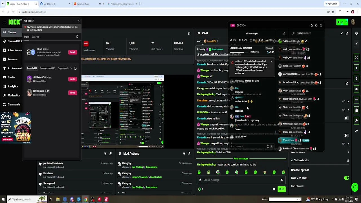Image resolution: width=361 pixels, height=203 pixels.
Task: Minimize the Co-host panel
Action: [73, 21]
